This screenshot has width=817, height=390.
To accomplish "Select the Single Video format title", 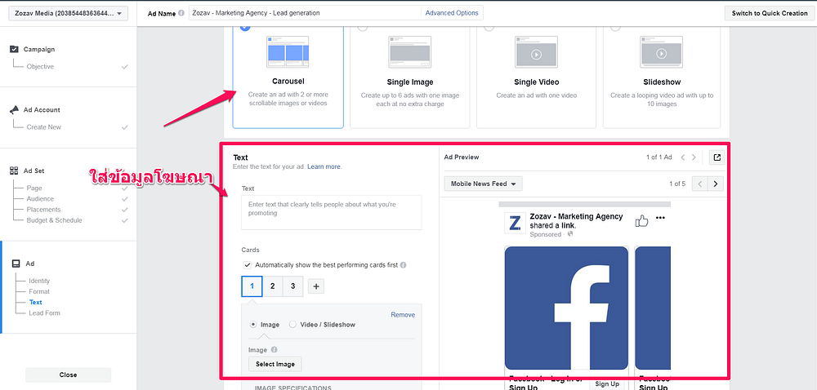I will pyautogui.click(x=536, y=82).
